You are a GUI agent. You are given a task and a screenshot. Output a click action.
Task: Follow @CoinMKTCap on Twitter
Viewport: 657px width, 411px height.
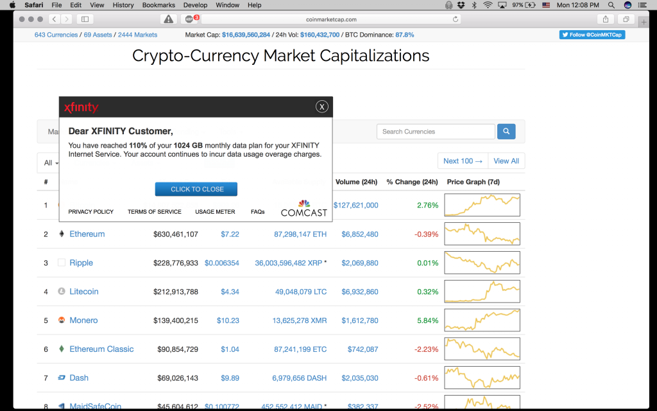point(592,35)
